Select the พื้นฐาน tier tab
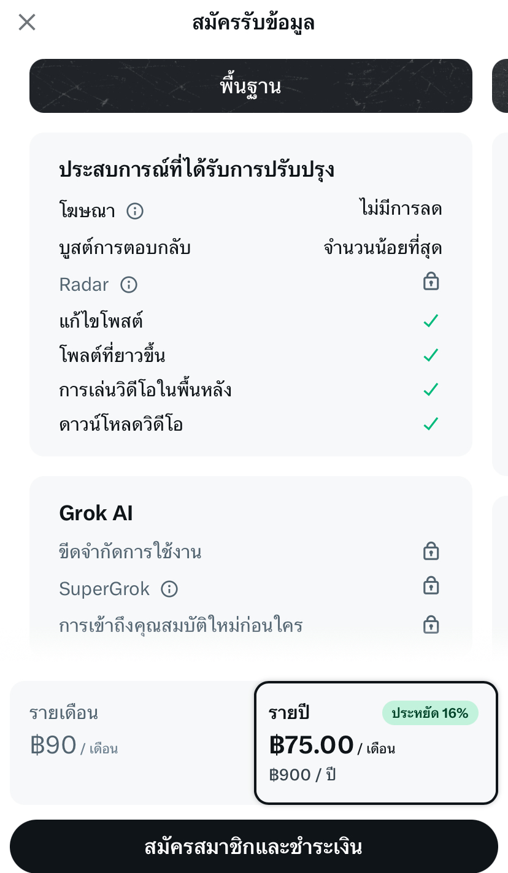This screenshot has width=508, height=873. (250, 86)
